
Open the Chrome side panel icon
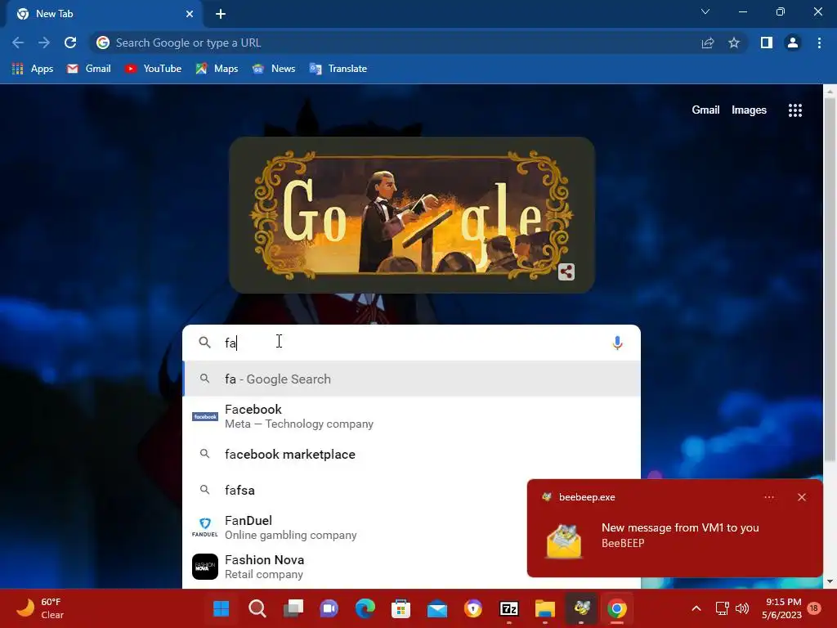pos(767,43)
